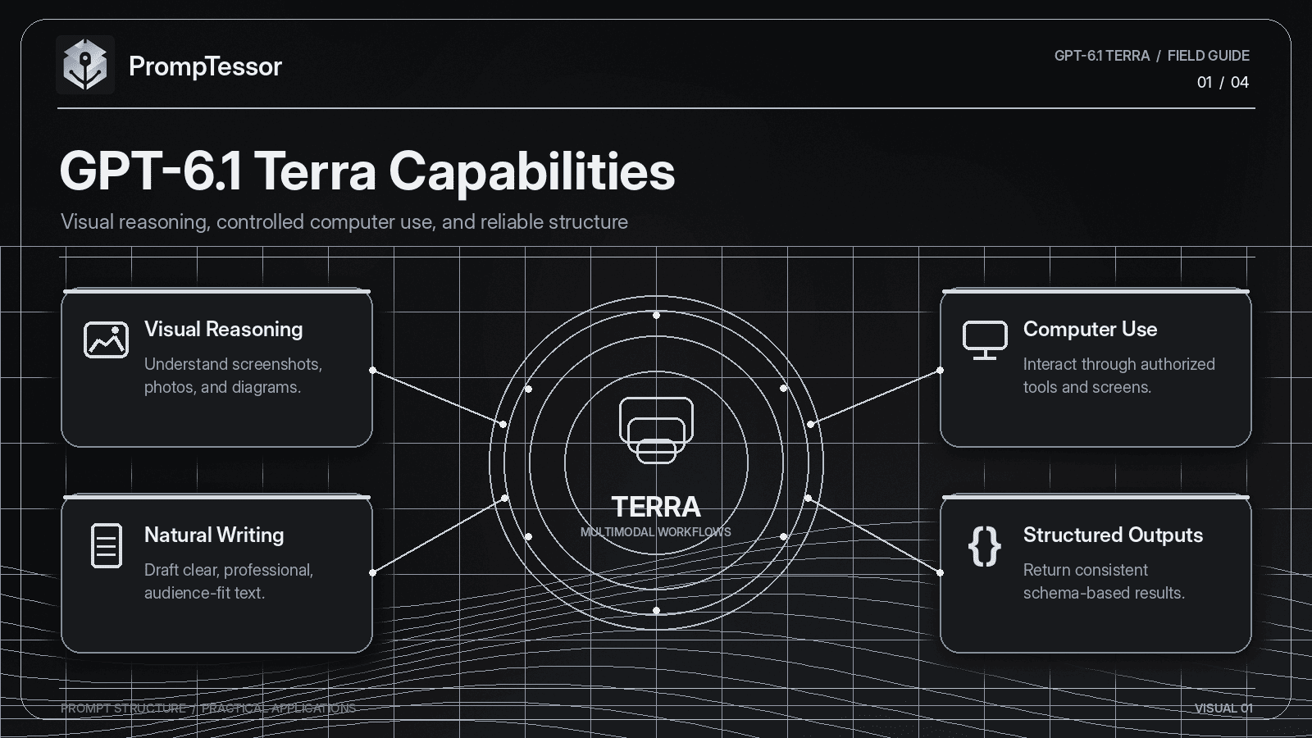Select the Computer Use card title
Viewport: 1312px width, 738px height.
tap(1090, 329)
